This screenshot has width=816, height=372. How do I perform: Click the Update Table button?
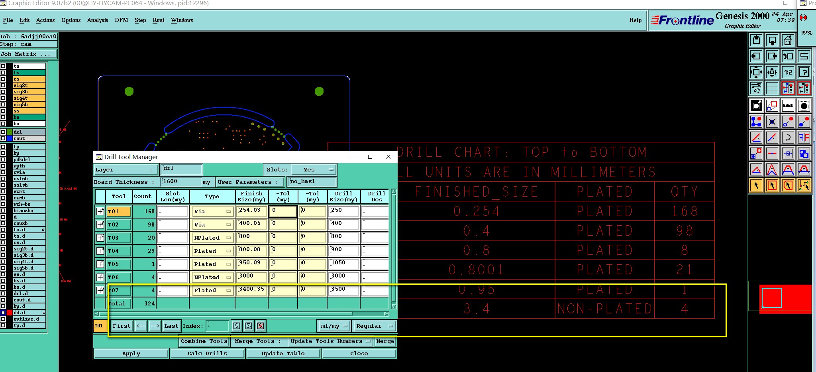pyautogui.click(x=283, y=353)
